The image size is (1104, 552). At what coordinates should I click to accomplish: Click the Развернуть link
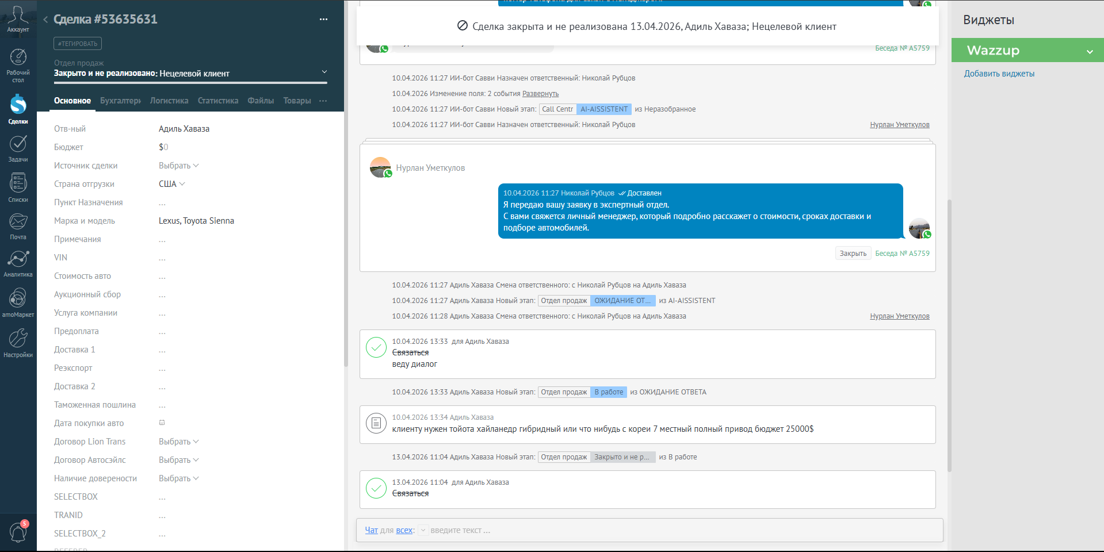click(540, 94)
